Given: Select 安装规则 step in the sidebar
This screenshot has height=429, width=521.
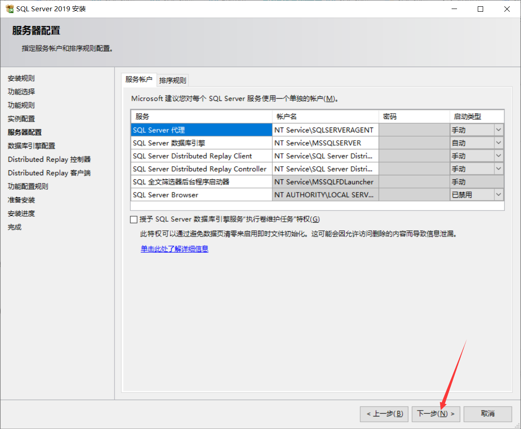Looking at the screenshot, I should pos(21,78).
